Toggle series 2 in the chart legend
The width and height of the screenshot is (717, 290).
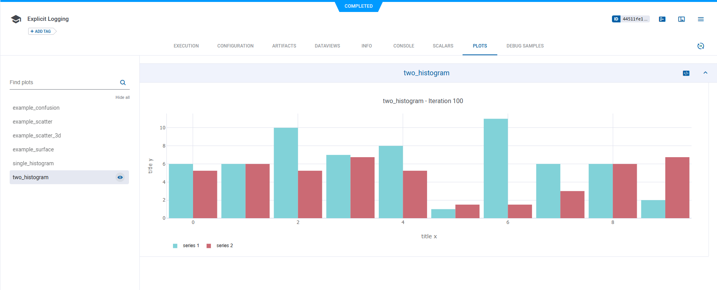click(x=224, y=246)
